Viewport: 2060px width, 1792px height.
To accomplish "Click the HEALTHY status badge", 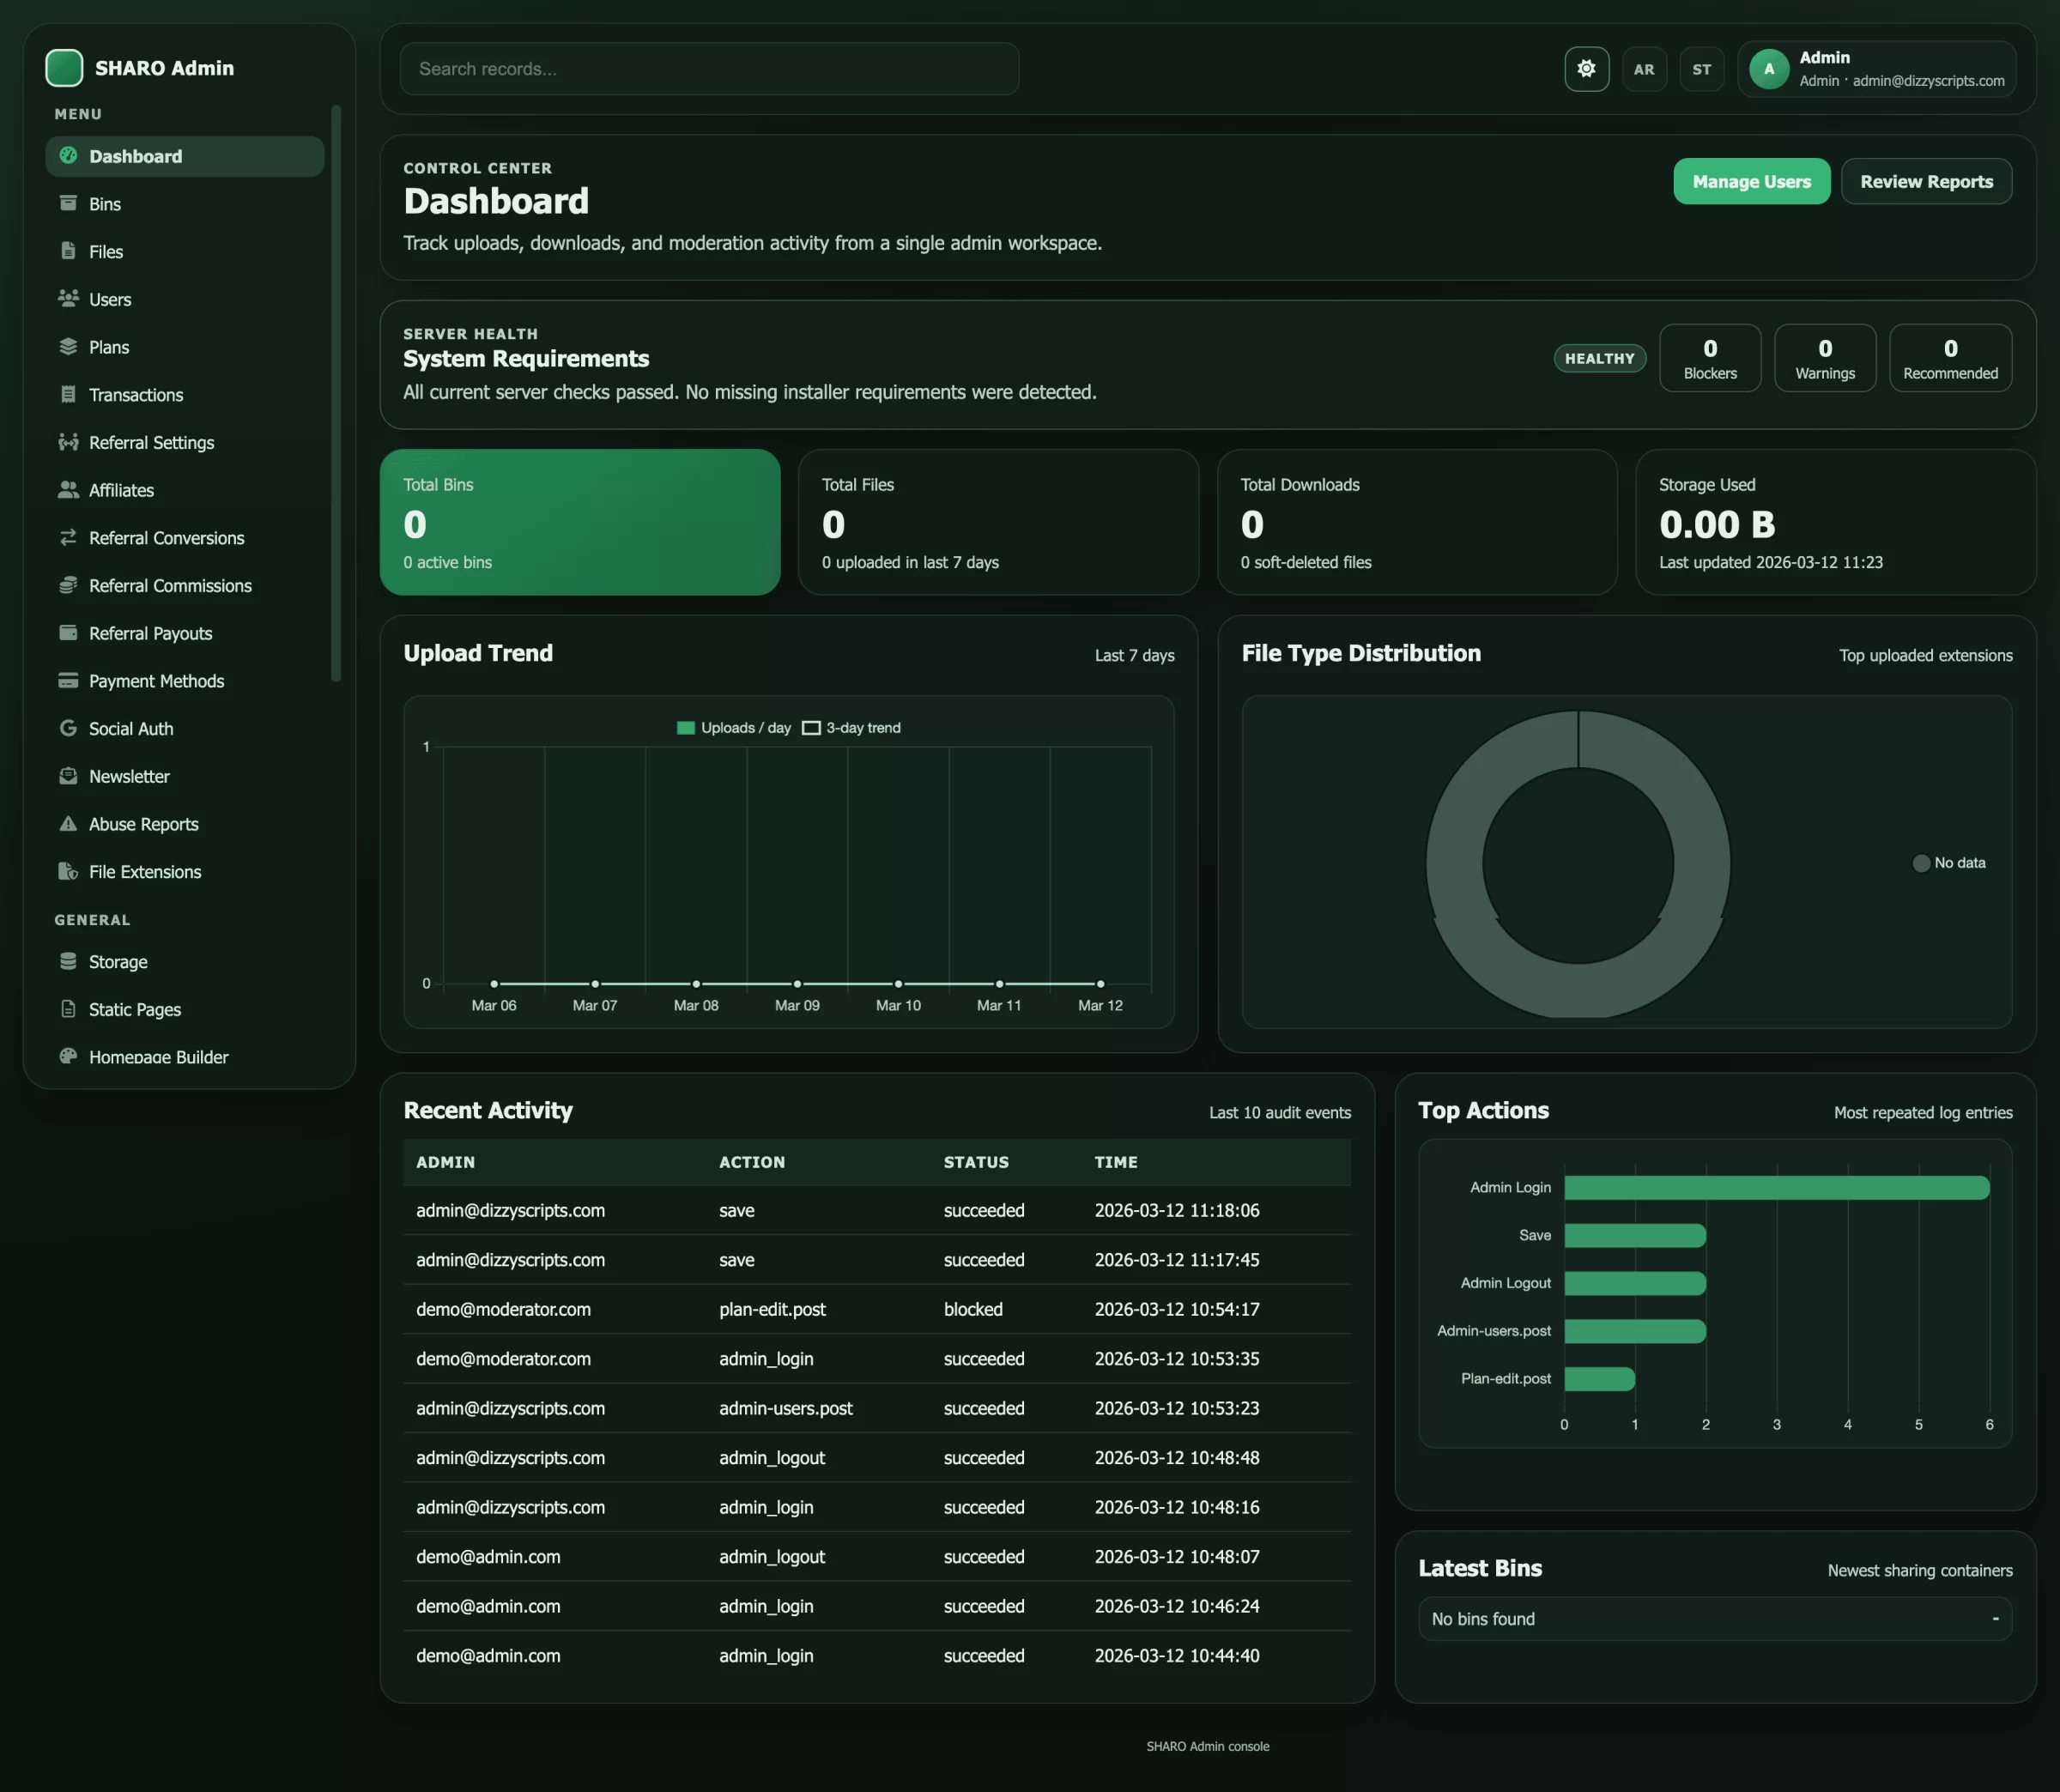I will point(1600,358).
